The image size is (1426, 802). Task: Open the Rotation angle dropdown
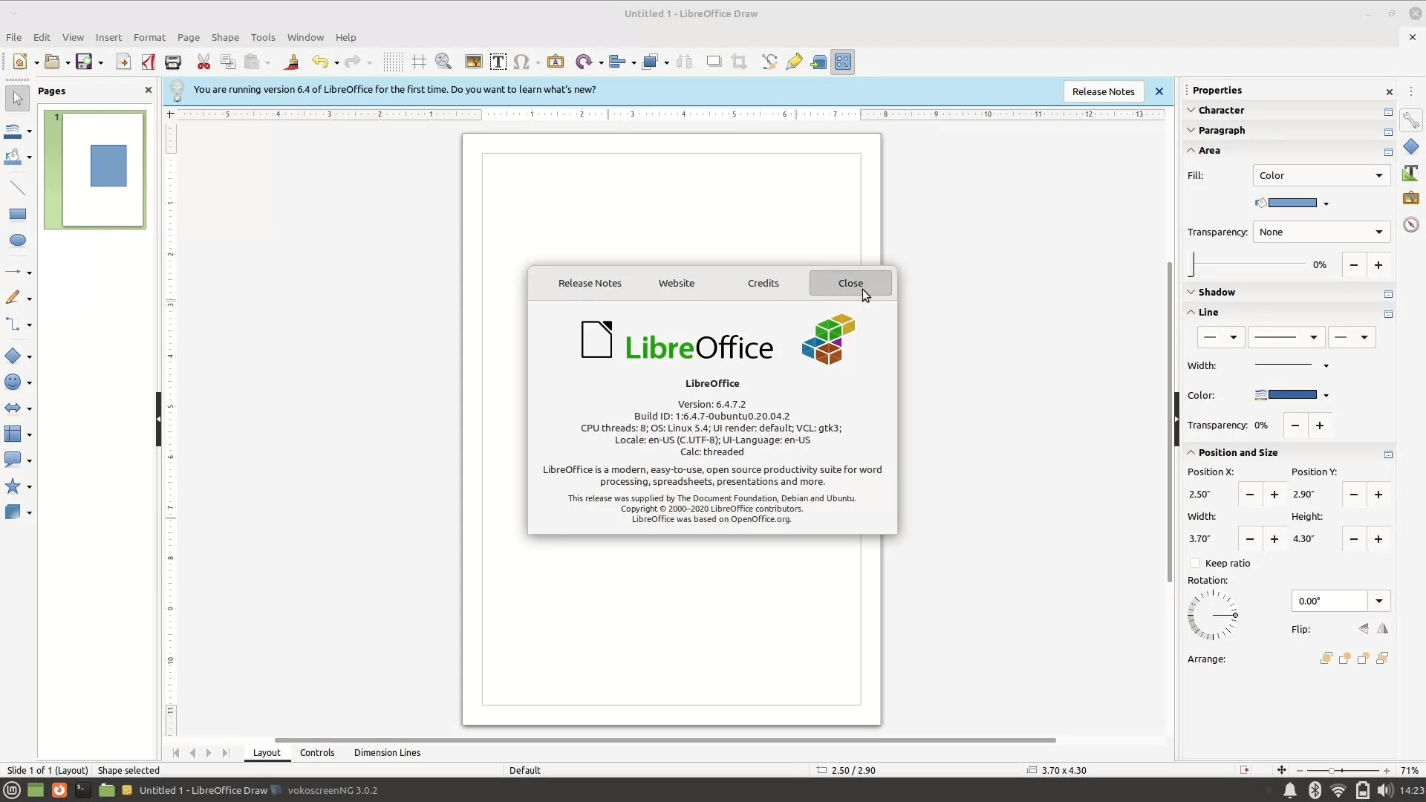1379,601
